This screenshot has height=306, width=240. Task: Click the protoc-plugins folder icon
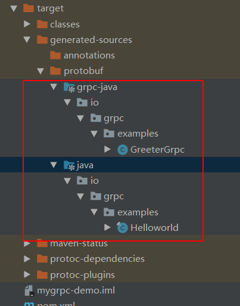click(42, 275)
